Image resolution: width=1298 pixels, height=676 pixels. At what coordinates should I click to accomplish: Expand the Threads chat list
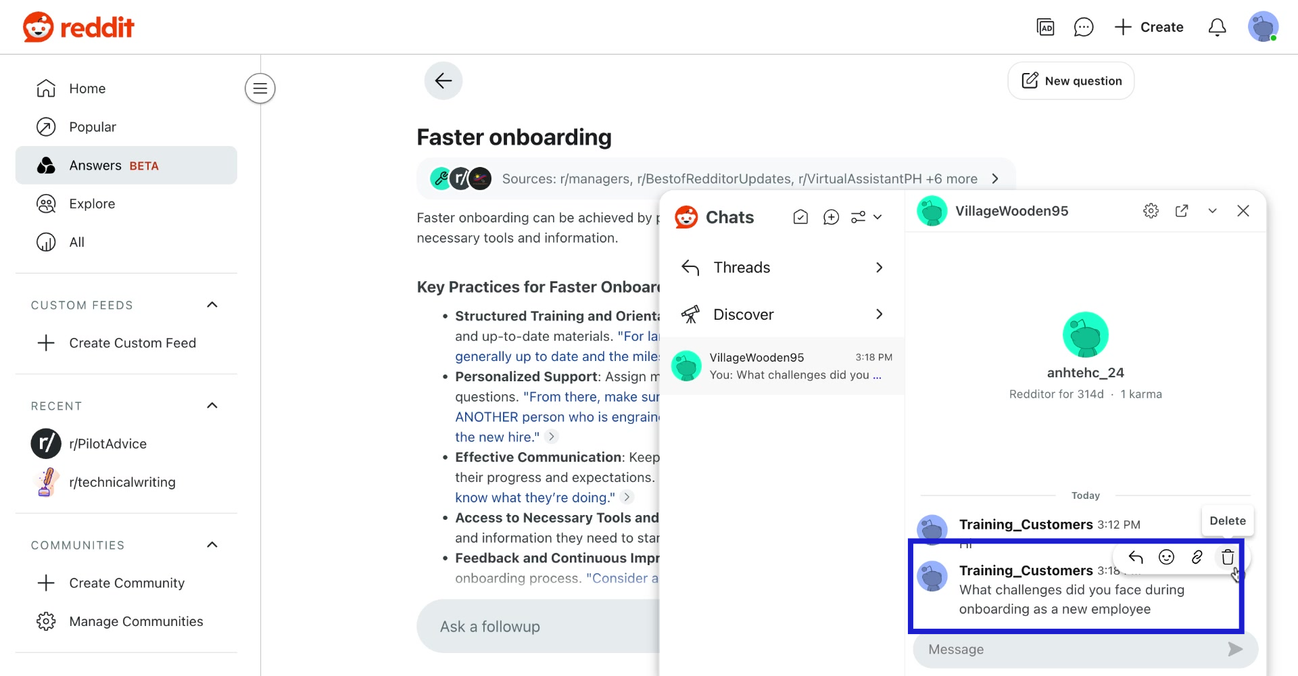(878, 267)
